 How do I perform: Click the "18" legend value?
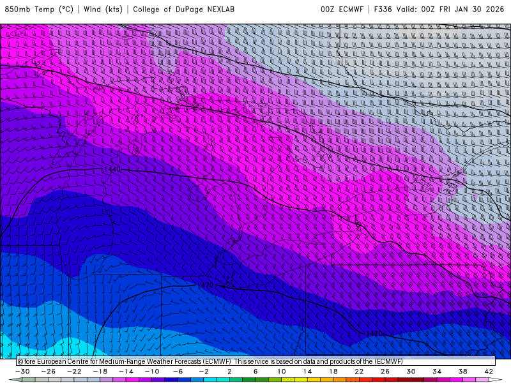tap(333, 372)
